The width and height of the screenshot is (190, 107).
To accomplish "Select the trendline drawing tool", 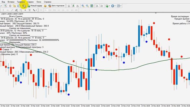I will tap(12, 10).
